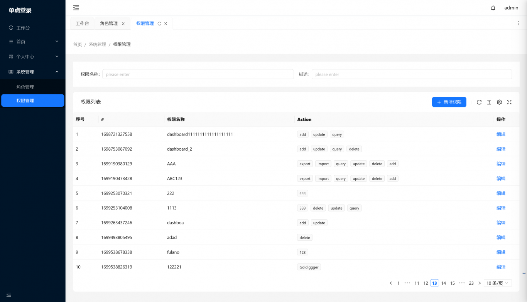
Task: Go to next page arrow
Action: coord(480,283)
